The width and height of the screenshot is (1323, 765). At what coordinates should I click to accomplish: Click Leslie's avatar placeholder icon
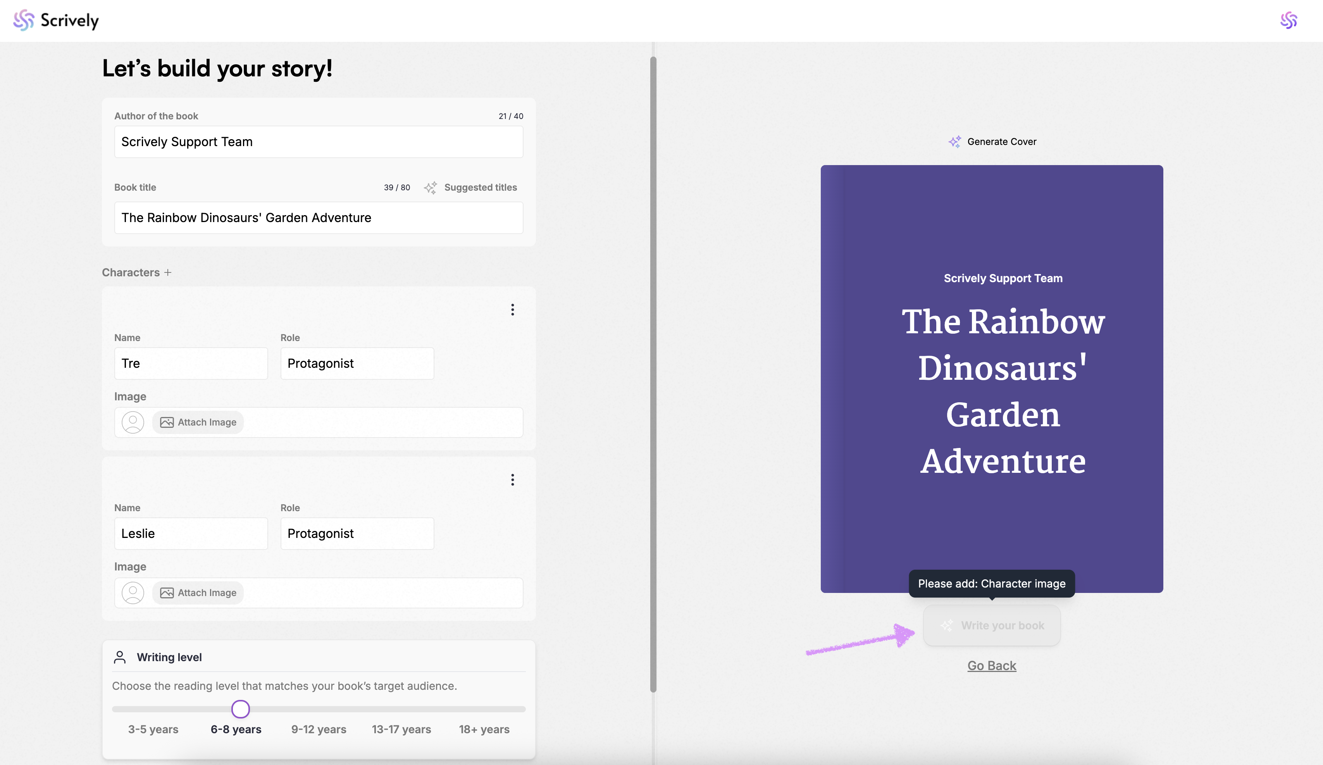coord(133,593)
